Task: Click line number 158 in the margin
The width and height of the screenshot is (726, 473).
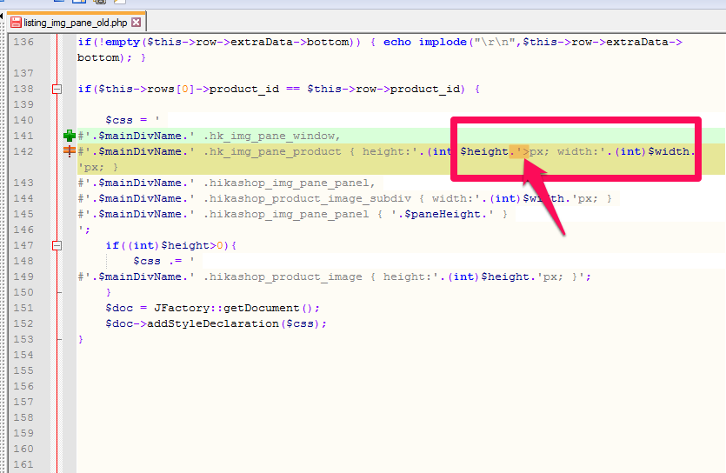Action: [x=23, y=417]
